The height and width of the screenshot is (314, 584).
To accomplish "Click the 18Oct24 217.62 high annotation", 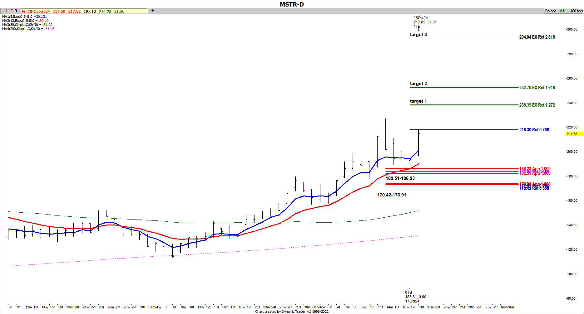I will coord(425,22).
